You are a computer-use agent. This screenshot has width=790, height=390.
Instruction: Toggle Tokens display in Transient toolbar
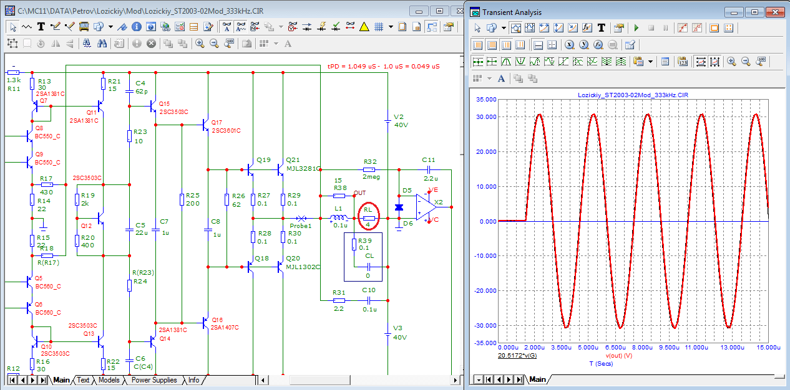click(x=697, y=28)
